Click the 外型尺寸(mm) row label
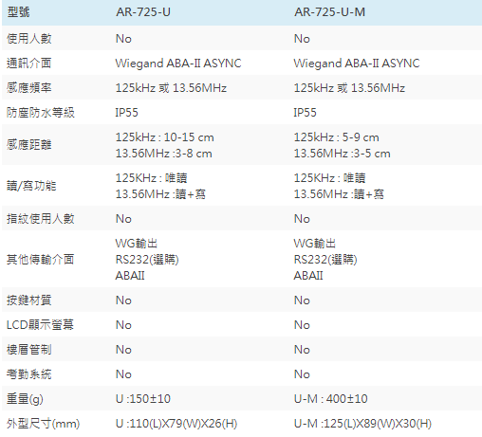The height and width of the screenshot is (437, 482). point(43,424)
